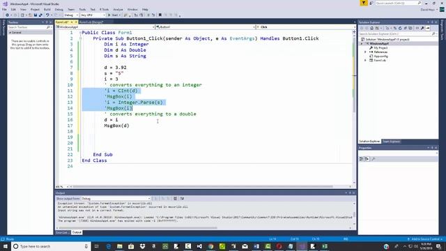Click the Navigate Backward toolbar icon

[x=7, y=15]
